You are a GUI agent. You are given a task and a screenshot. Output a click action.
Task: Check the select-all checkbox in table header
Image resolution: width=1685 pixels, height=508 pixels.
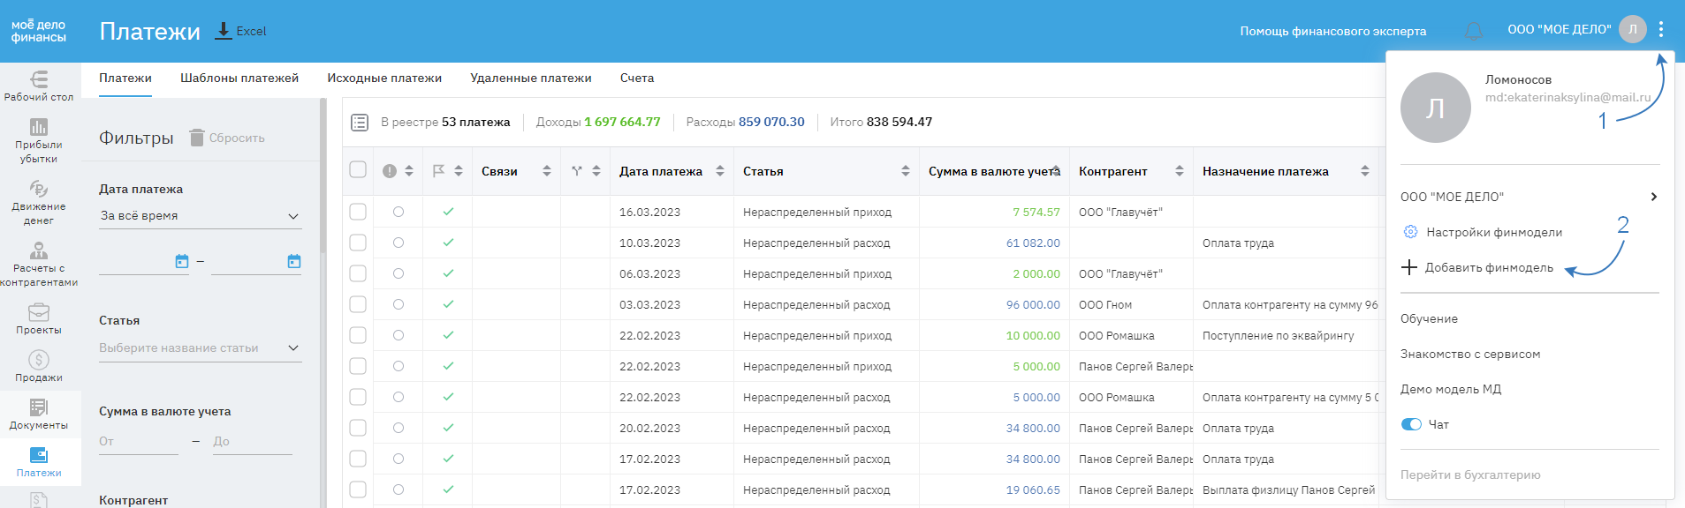(x=358, y=170)
